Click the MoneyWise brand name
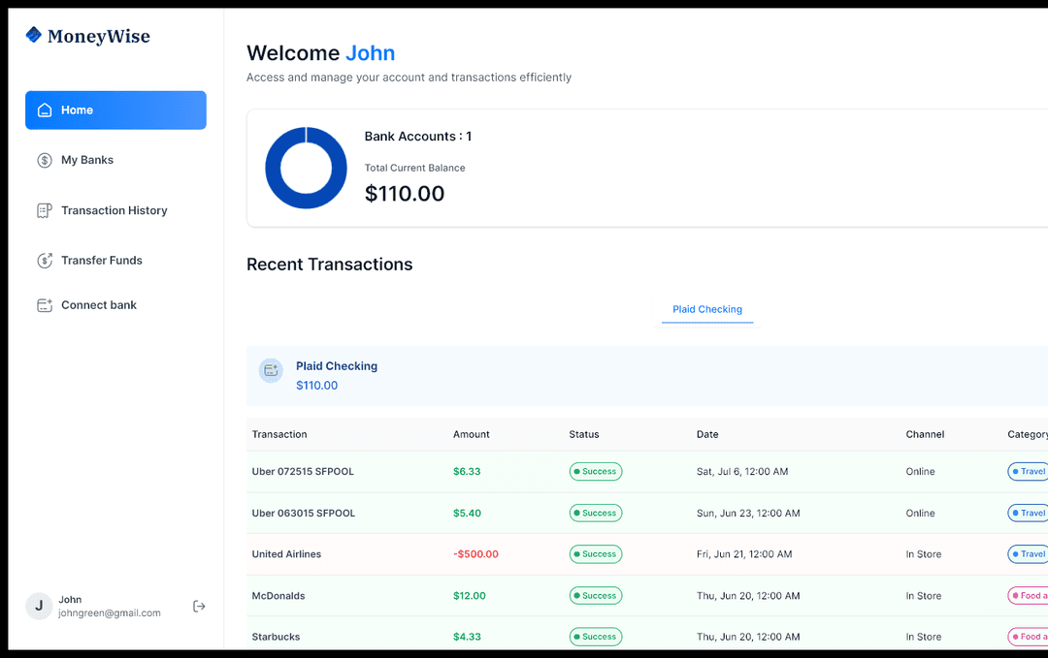Image resolution: width=1048 pixels, height=658 pixels. 99,36
